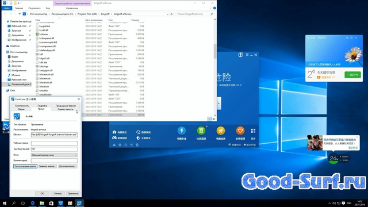Open the Вид ribbon tab
Image resolution: width=368 pixels, height=207 pixels.
pos(48,8)
